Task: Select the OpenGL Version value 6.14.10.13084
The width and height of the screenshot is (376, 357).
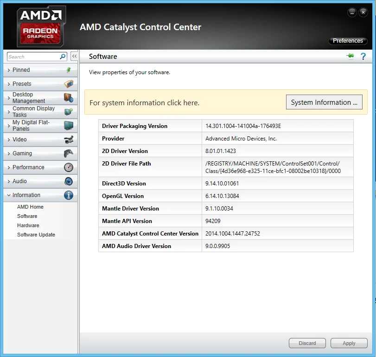Action: 222,196
